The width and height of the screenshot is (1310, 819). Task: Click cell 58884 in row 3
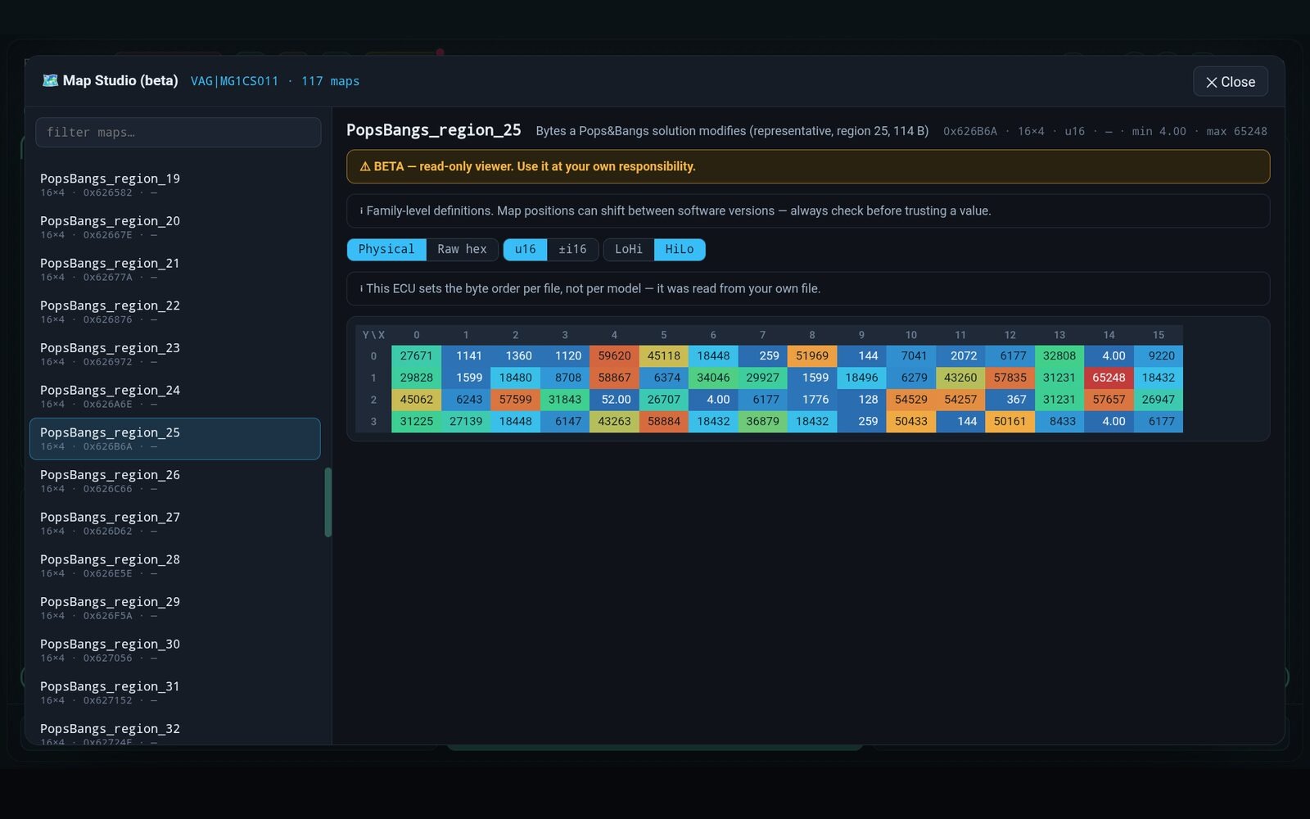point(663,421)
